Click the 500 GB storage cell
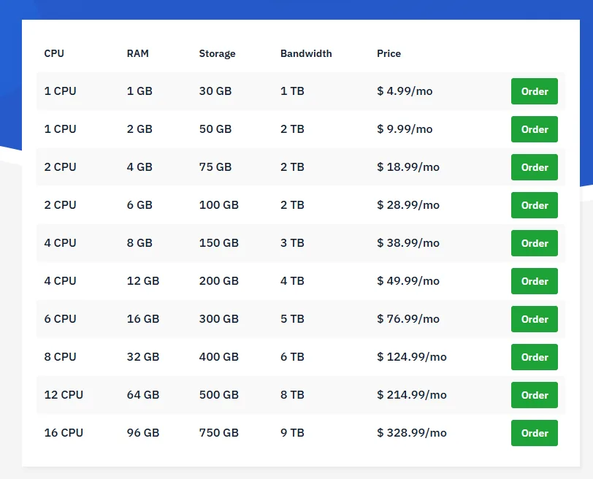593x479 pixels. coord(218,395)
